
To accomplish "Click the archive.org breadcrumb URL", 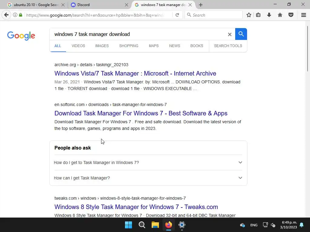I will point(91,65).
